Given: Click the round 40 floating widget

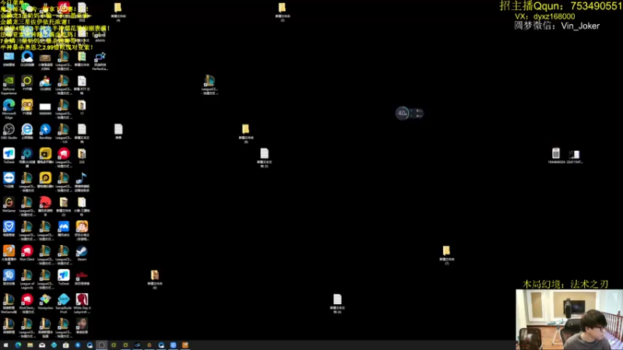Looking at the screenshot, I should [402, 113].
